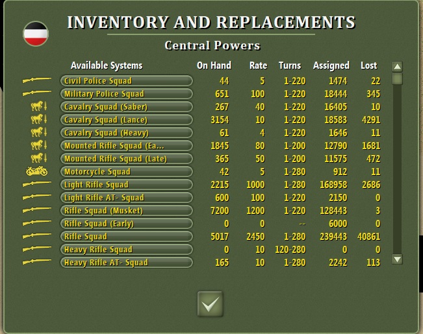
Task: Select the Military Police Squad button
Action: pyautogui.click(x=127, y=94)
